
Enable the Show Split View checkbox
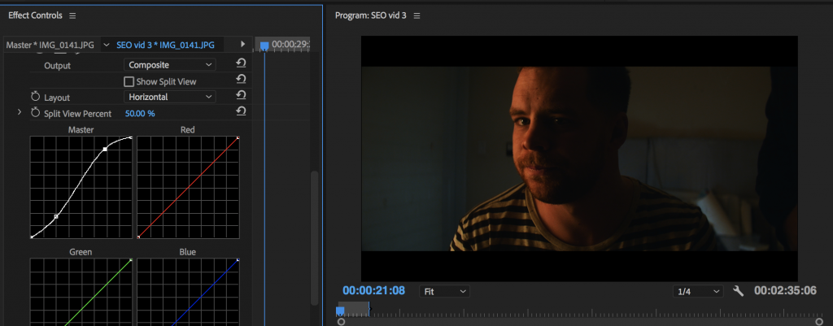[129, 82]
